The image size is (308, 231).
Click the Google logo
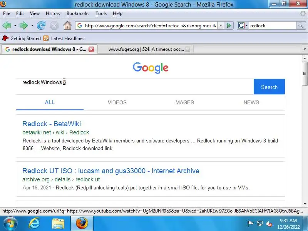151,68
